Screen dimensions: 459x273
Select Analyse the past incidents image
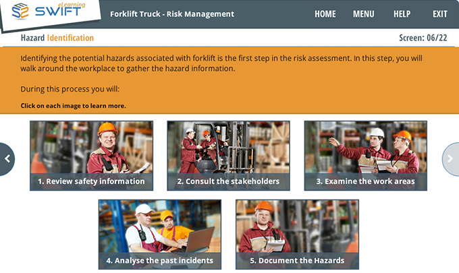[160, 235]
